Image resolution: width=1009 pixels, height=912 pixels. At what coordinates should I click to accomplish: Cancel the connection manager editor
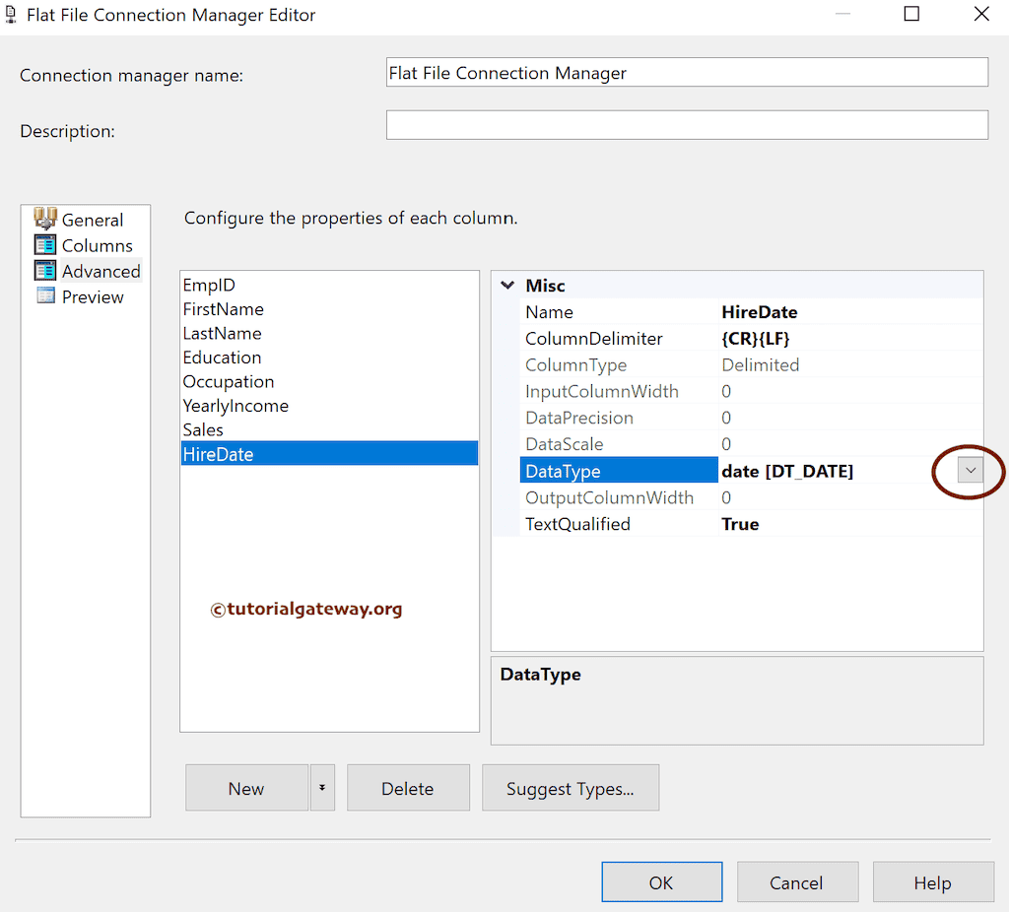coord(797,881)
